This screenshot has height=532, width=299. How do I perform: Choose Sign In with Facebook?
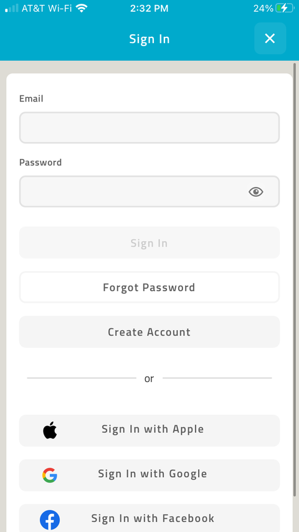click(x=149, y=518)
